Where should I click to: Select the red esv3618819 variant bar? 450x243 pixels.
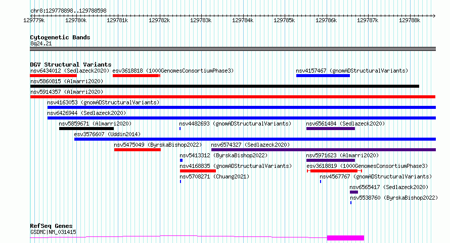(334, 171)
